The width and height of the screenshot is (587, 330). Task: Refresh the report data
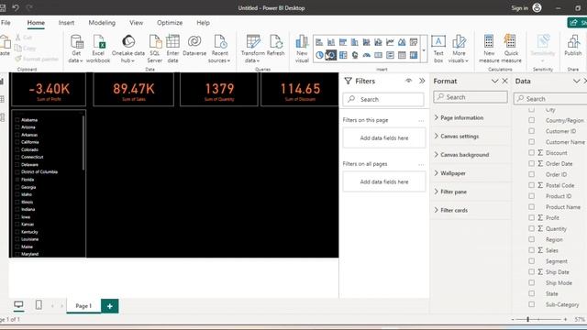coord(276,46)
